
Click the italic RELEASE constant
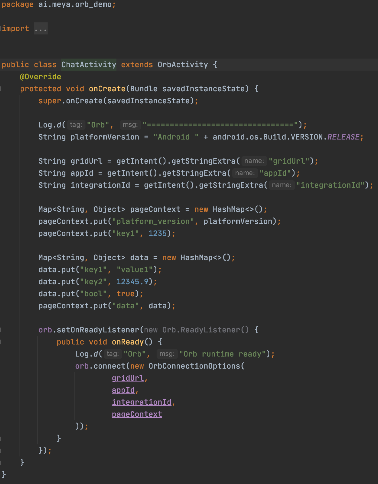pos(343,137)
